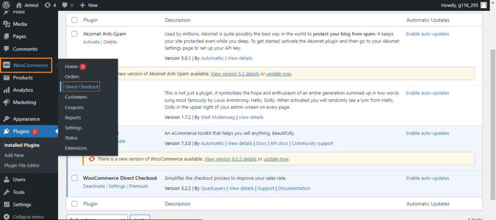Screen dimensions: 496x220
Task: View Akismet version 5.2 details
Action: (x=235, y=74)
